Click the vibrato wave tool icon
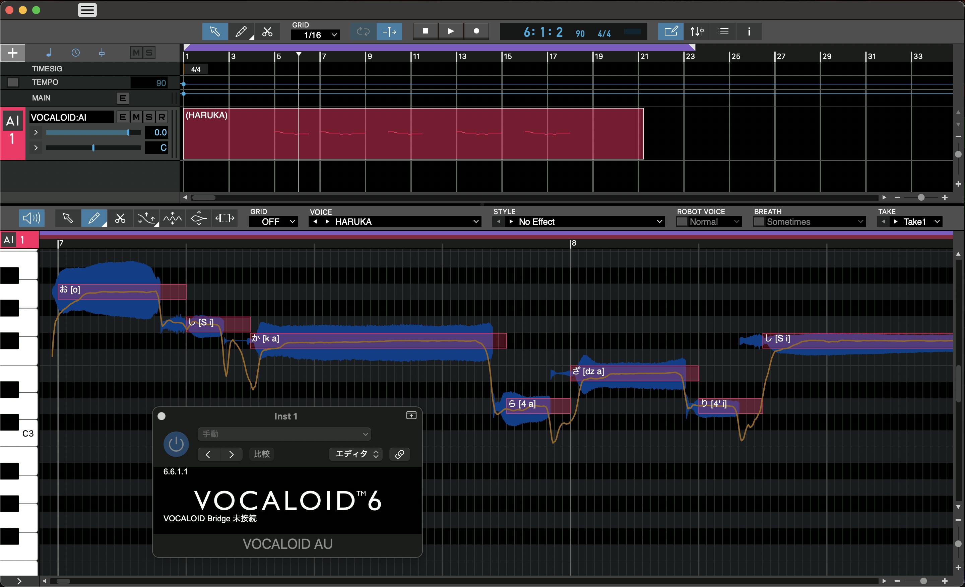965x587 pixels. 172,218
